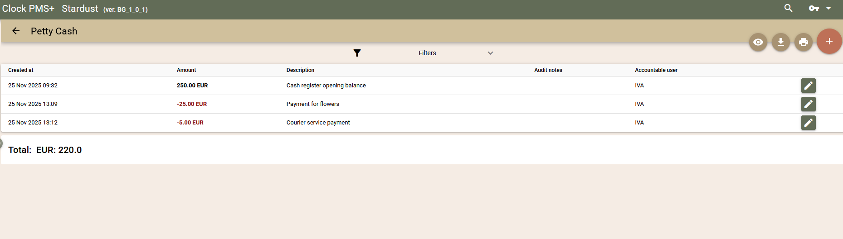
Task: Click the Amount column header
Action: tap(186, 70)
